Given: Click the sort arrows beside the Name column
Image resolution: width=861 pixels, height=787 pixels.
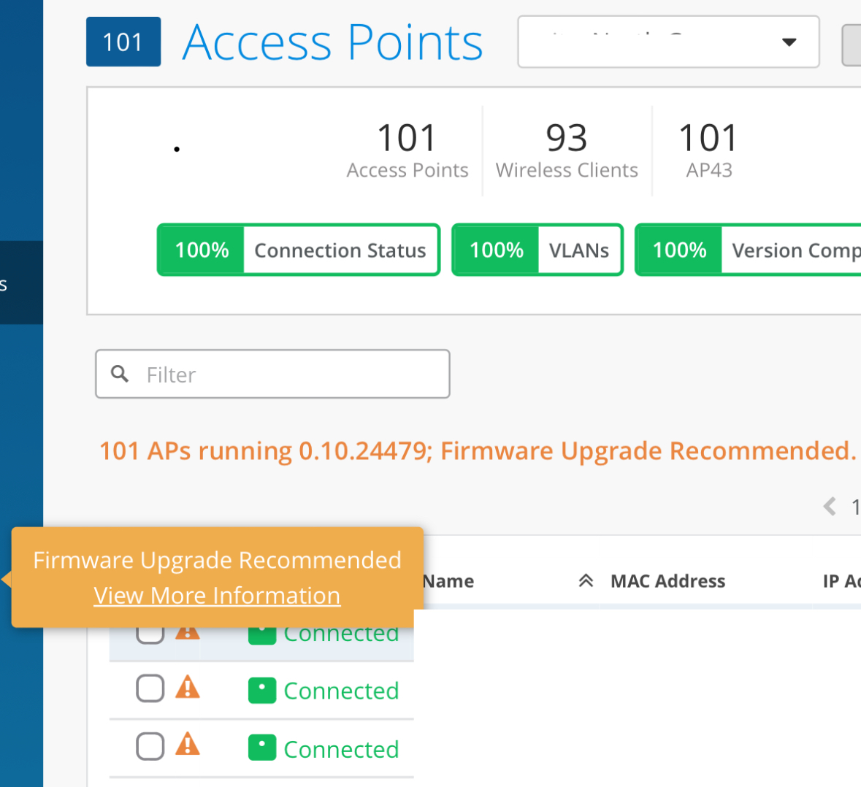Looking at the screenshot, I should [586, 581].
